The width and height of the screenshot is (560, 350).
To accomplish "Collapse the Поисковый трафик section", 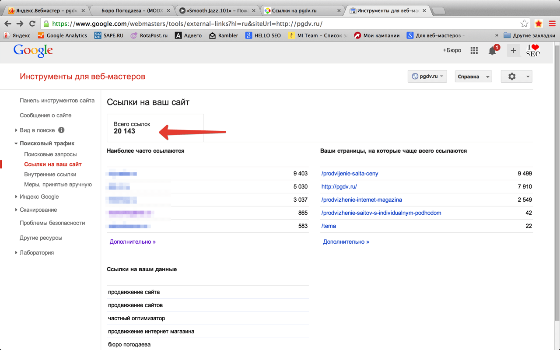I will tap(46, 143).
